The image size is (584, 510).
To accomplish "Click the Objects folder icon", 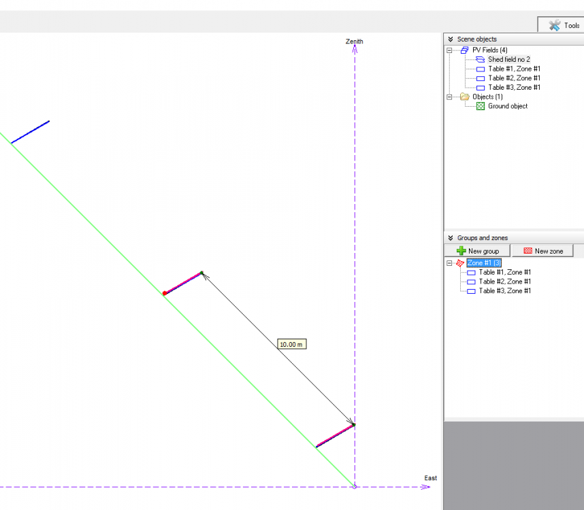I will pos(464,97).
